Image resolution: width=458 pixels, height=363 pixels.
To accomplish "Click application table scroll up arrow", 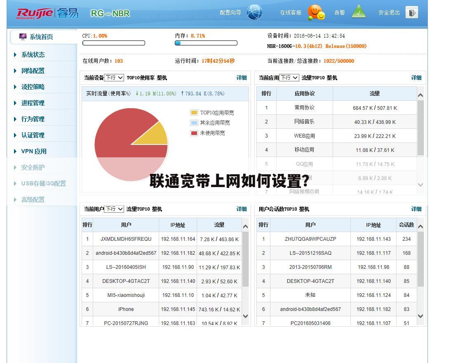I will pyautogui.click(x=420, y=95).
